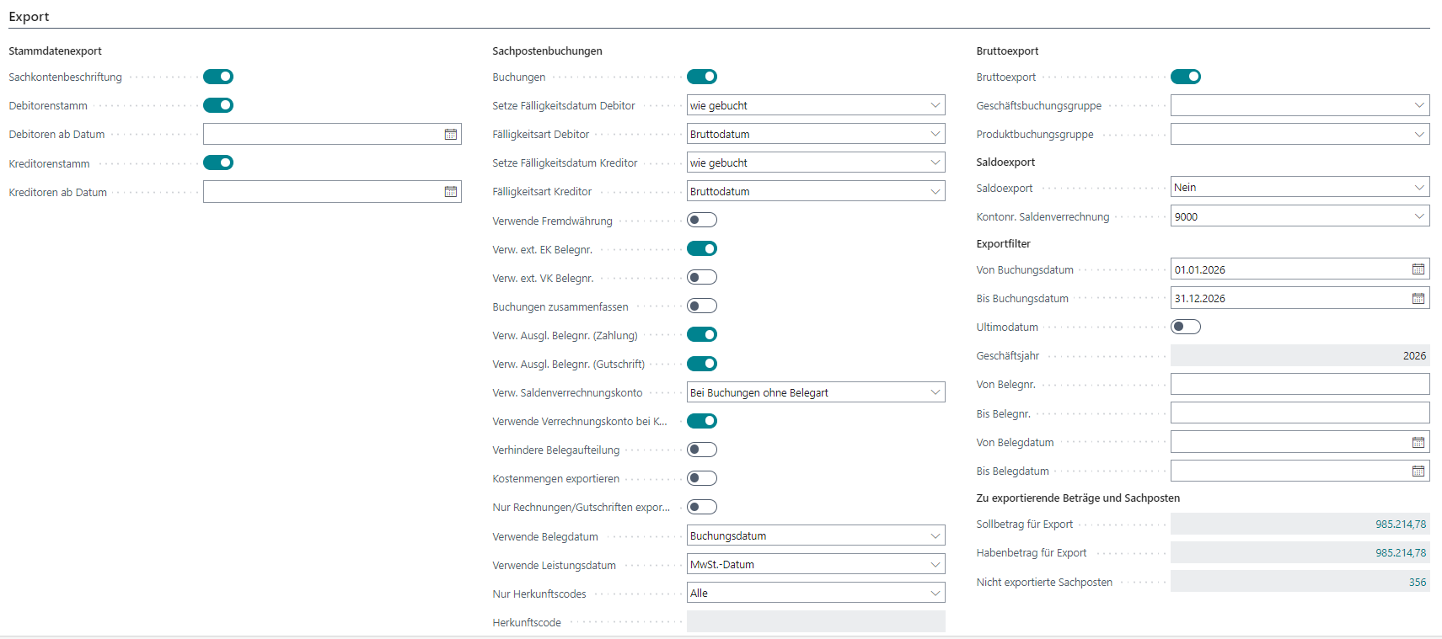Expand Verwende Leistungsdatum dropdown
The image size is (1442, 639).
[935, 565]
